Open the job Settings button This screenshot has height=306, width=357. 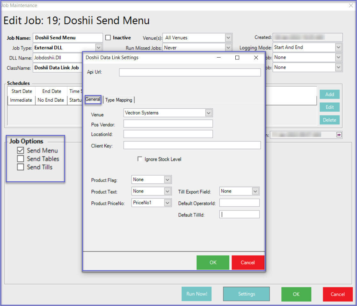coord(246,294)
